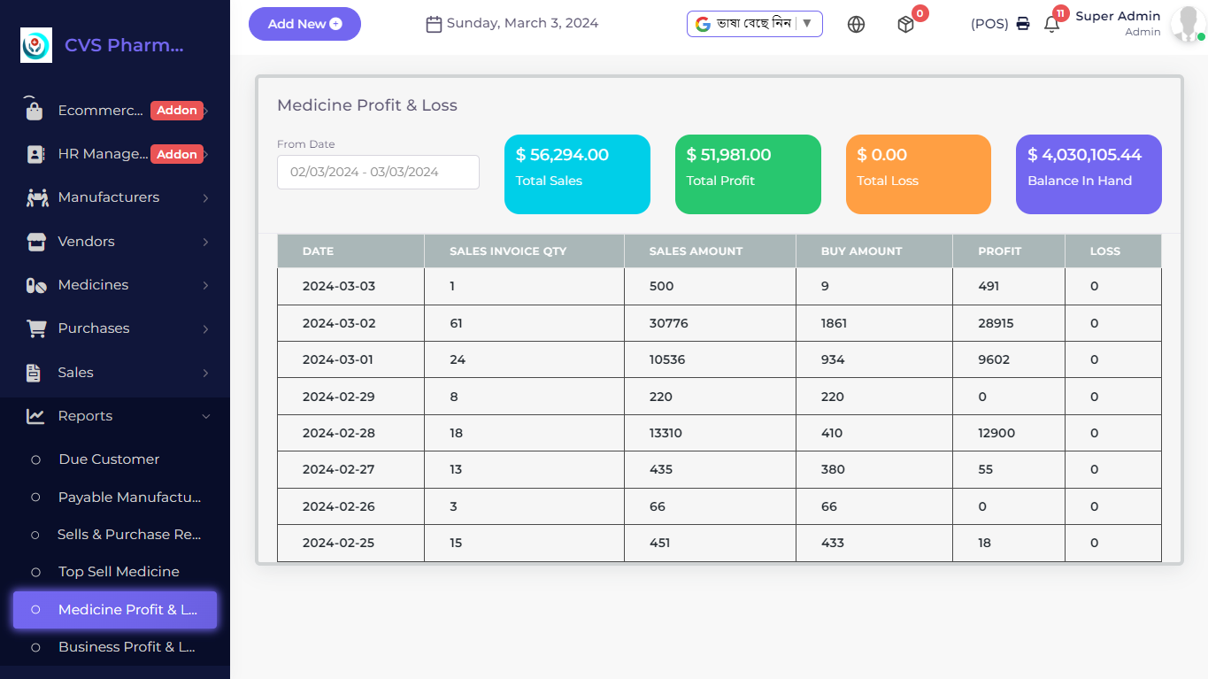Click the POS printer icon
This screenshot has height=679, width=1208.
(x=1023, y=24)
